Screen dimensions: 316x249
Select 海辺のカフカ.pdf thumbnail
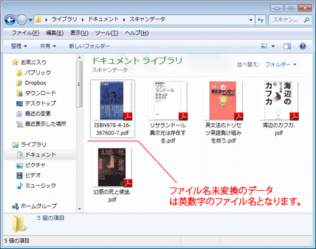click(279, 100)
